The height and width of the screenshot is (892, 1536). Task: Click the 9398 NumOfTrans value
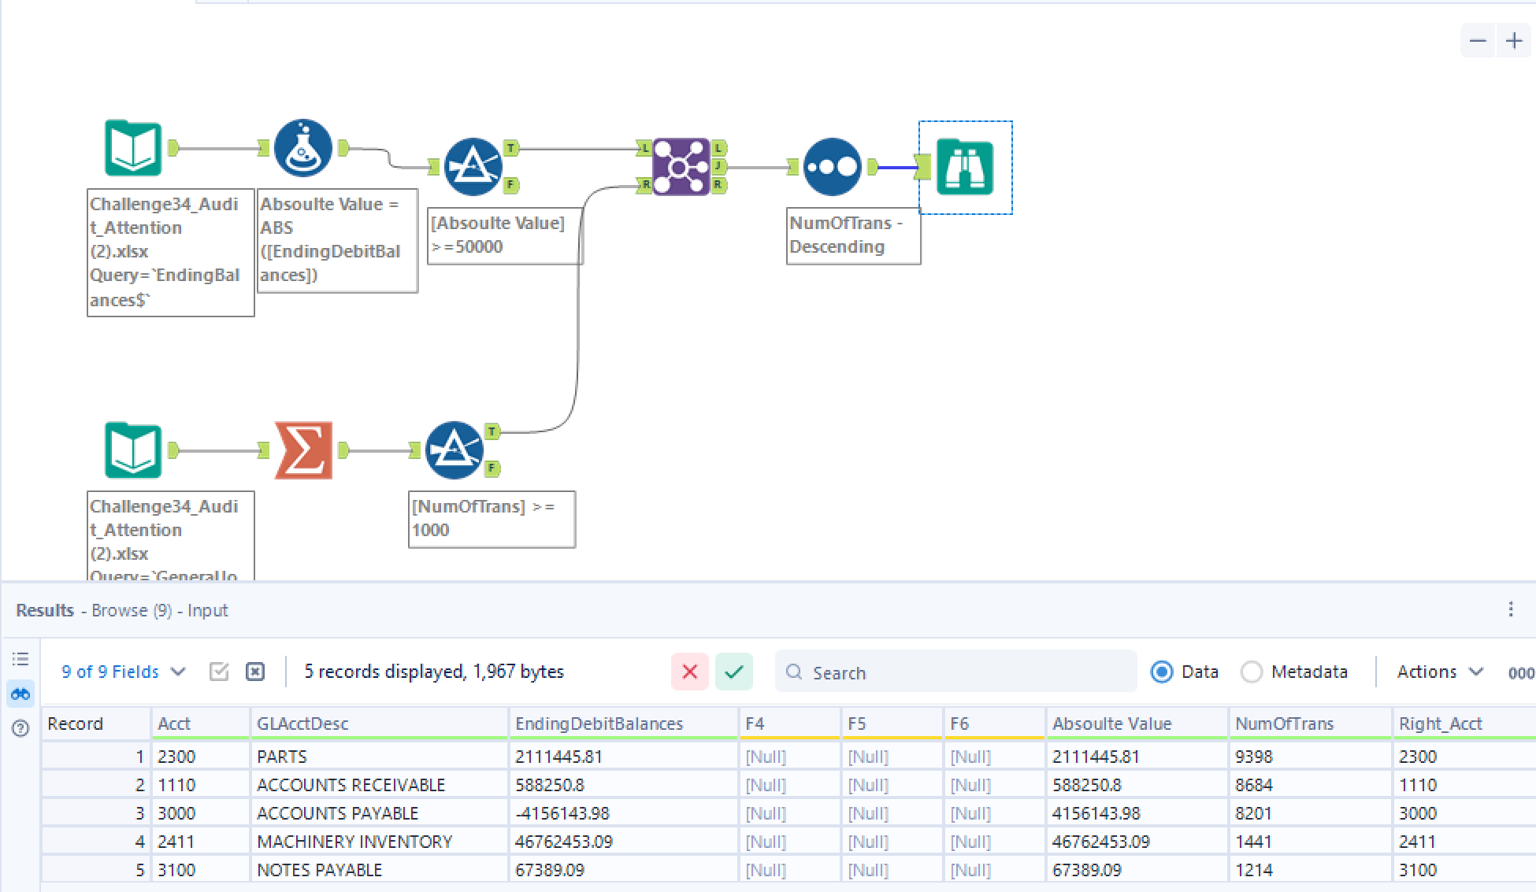pyautogui.click(x=1310, y=757)
